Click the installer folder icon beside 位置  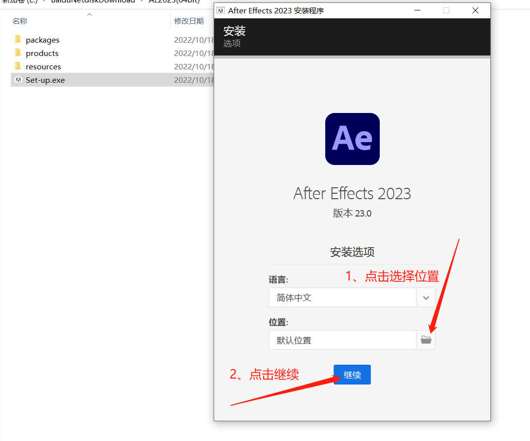coord(426,340)
